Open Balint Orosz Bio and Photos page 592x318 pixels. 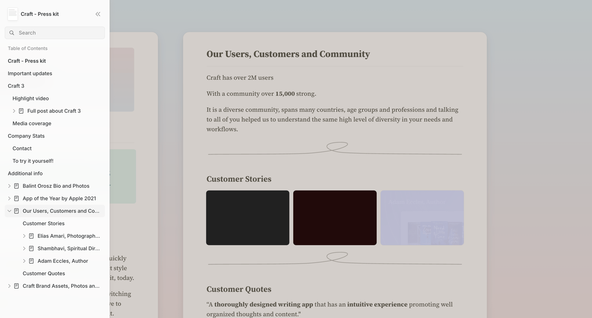click(56, 186)
